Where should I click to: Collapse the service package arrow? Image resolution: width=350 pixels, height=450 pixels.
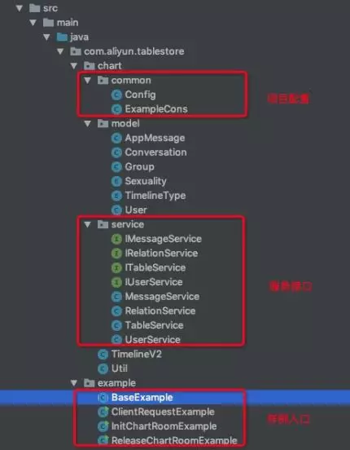(x=88, y=224)
